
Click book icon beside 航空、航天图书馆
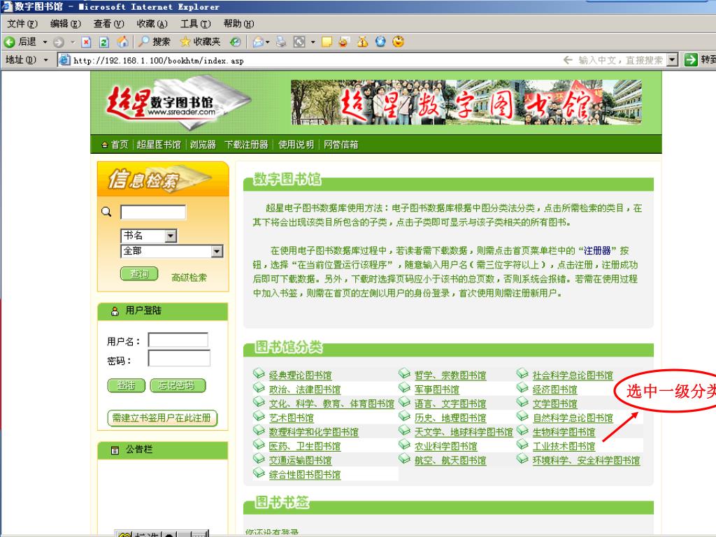coord(405,459)
